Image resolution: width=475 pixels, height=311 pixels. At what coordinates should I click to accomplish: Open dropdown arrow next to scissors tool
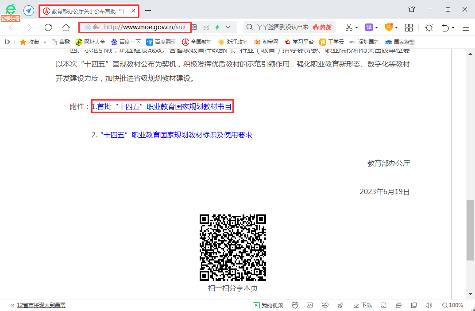coord(356,27)
